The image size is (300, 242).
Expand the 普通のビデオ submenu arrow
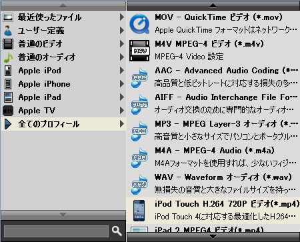(121, 44)
